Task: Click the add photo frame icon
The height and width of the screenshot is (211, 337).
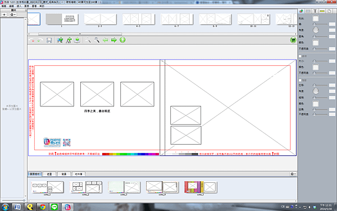Action: click(60, 40)
